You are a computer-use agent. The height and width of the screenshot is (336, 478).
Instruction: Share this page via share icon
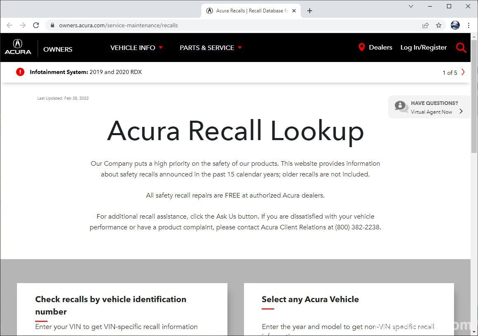[425, 25]
